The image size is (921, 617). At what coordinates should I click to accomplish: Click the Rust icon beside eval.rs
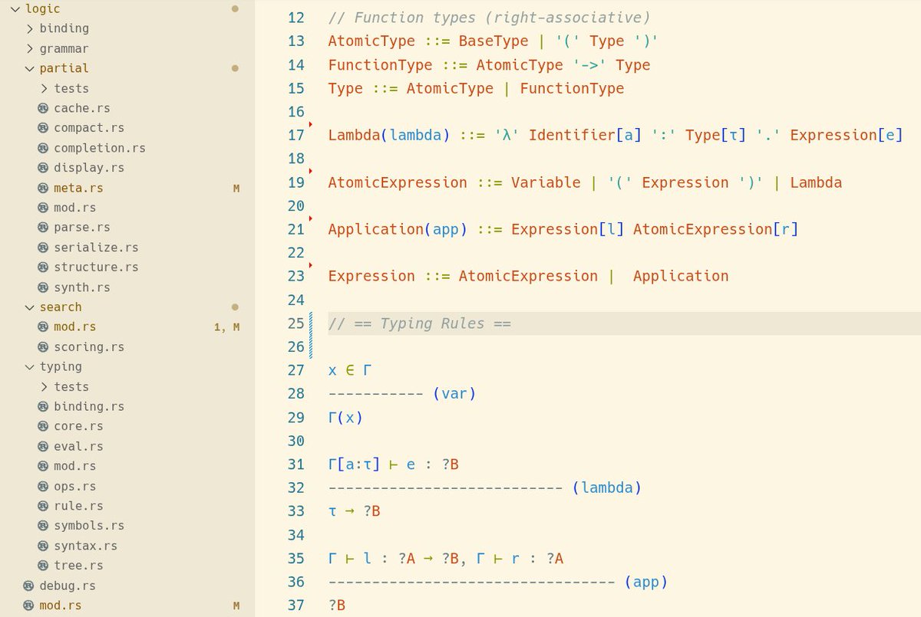click(x=43, y=447)
